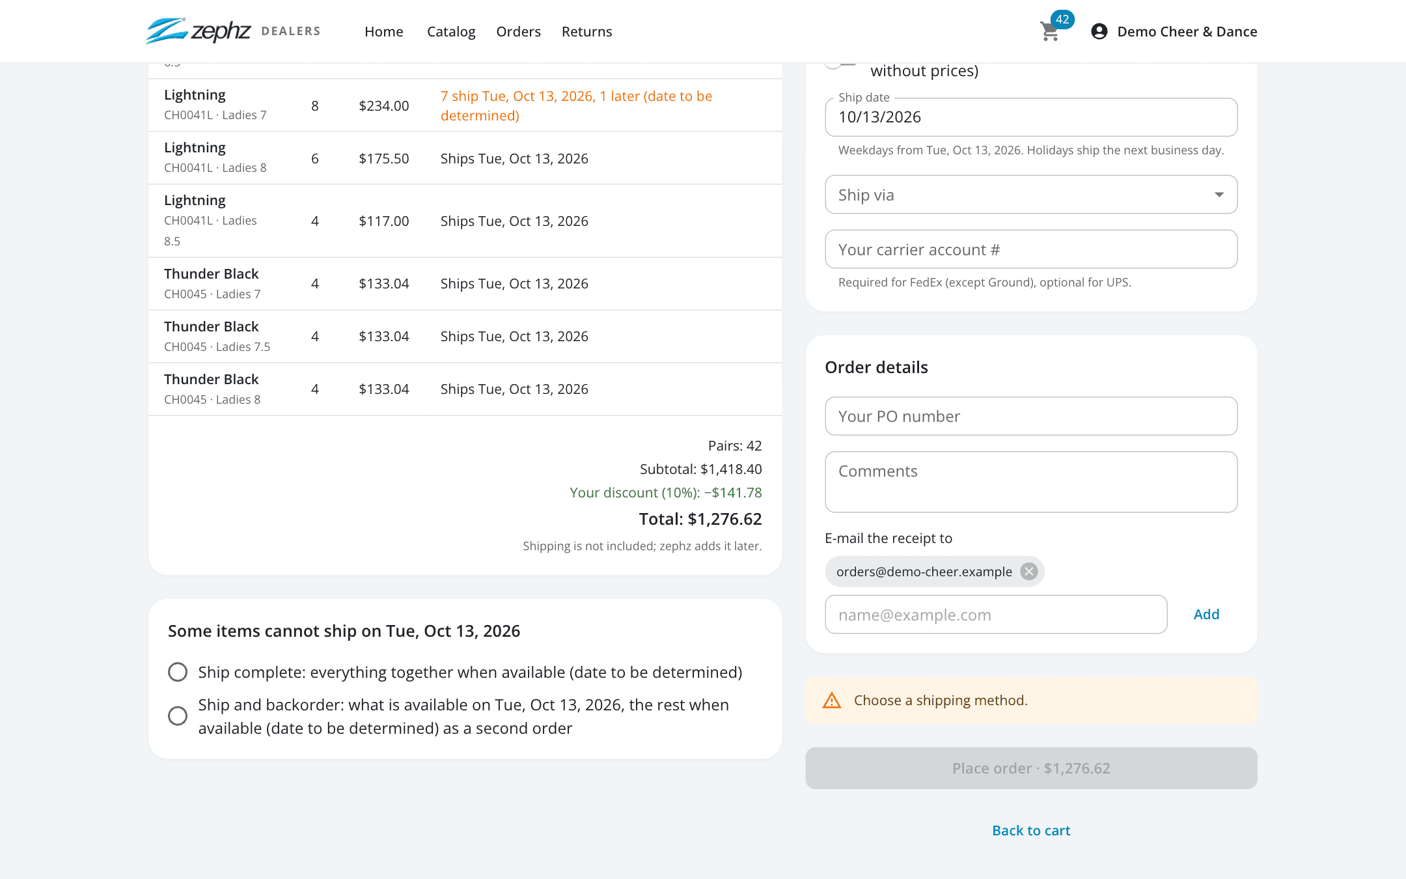Click the Thunder Black Ladies 7.5 row name
This screenshot has height=879, width=1406.
click(x=211, y=327)
